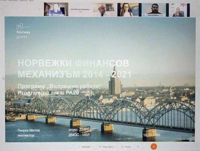This screenshot has height=151, width=200.
Task: Open the reactions icon in toolbar
Action: pos(138,147)
